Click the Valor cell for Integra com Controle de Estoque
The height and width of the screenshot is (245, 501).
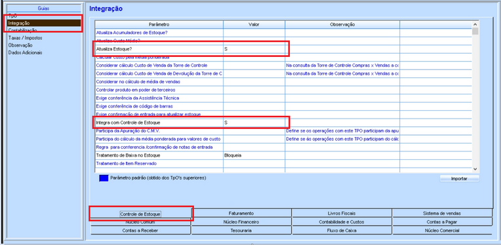coord(254,122)
